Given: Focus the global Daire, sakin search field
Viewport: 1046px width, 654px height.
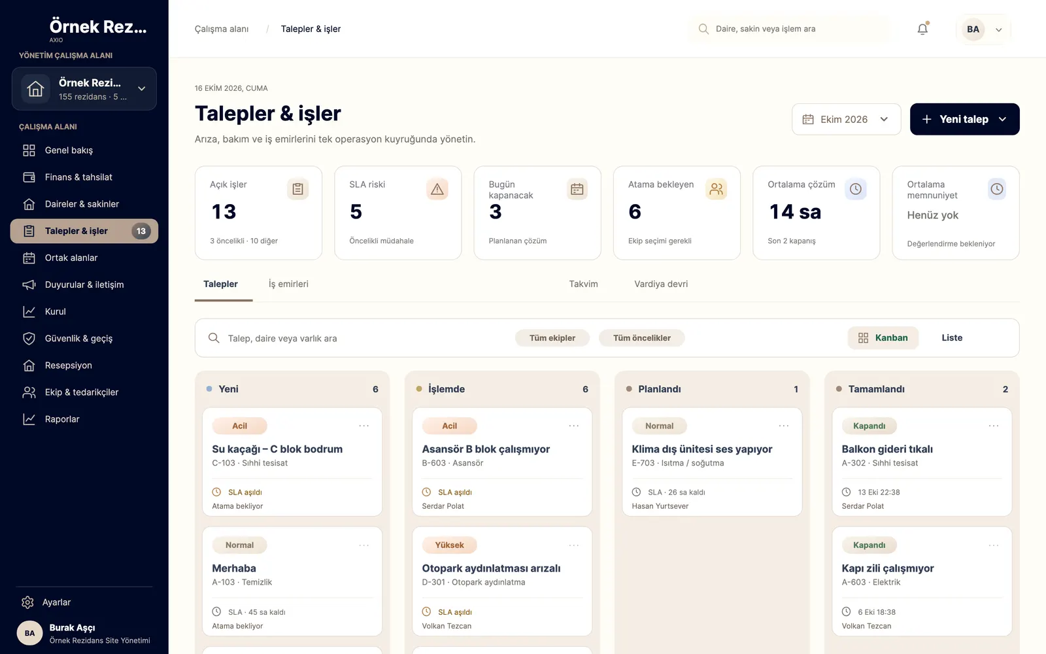Looking at the screenshot, I should pos(791,29).
